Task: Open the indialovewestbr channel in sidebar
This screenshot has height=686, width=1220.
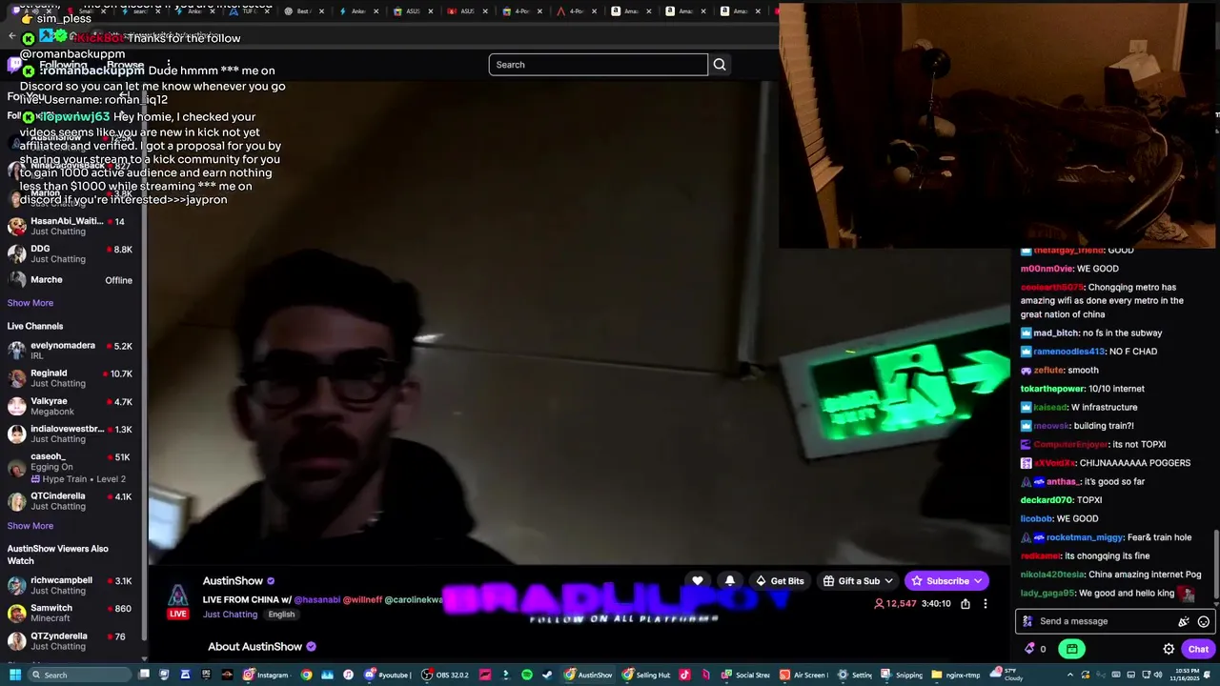Action: [72, 434]
